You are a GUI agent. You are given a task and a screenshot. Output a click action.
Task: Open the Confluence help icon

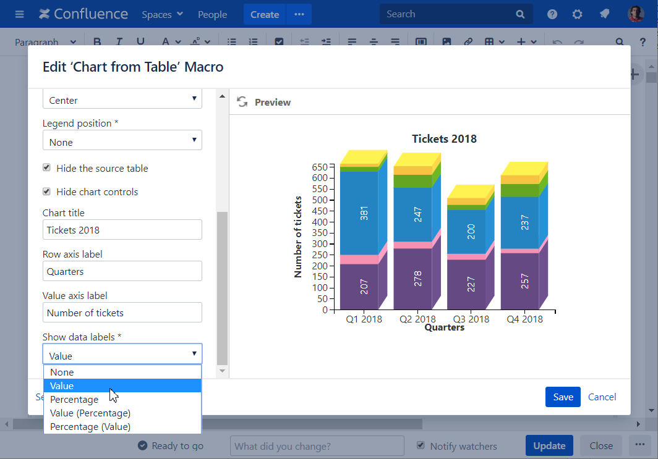pyautogui.click(x=552, y=14)
